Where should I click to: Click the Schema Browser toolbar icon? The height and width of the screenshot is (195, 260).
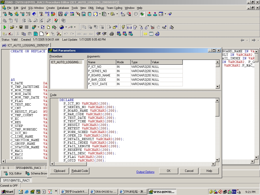[10, 14]
